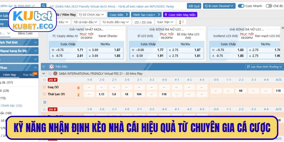284x142 pixels.
Task: Click the red-green sort arrows icon
Action: point(181,22)
